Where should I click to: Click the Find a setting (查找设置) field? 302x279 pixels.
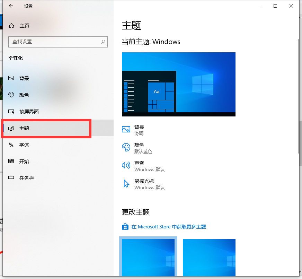(x=55, y=42)
